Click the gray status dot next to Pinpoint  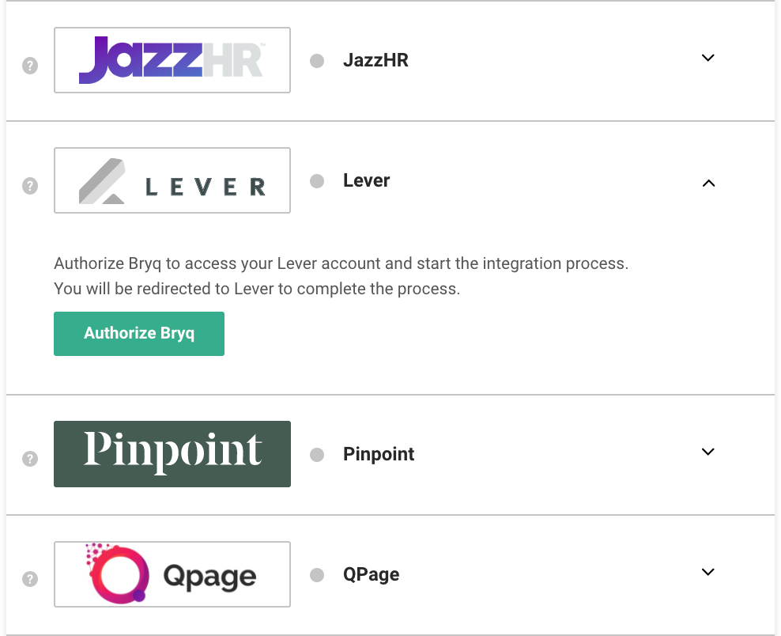click(317, 455)
